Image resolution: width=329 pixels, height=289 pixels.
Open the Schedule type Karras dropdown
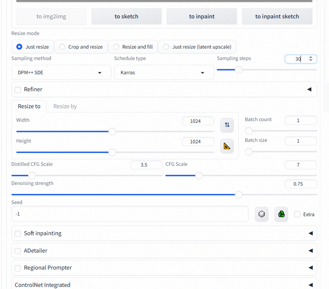point(164,73)
